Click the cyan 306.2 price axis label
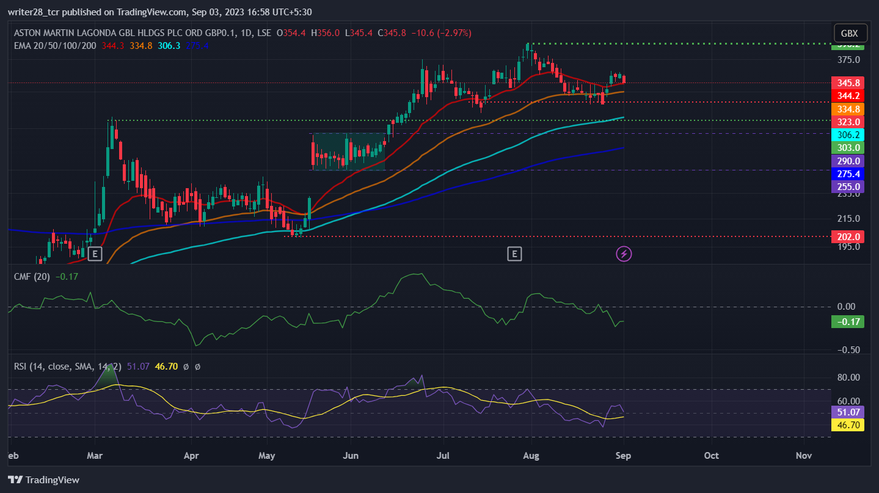Image resolution: width=879 pixels, height=493 pixels. click(848, 134)
